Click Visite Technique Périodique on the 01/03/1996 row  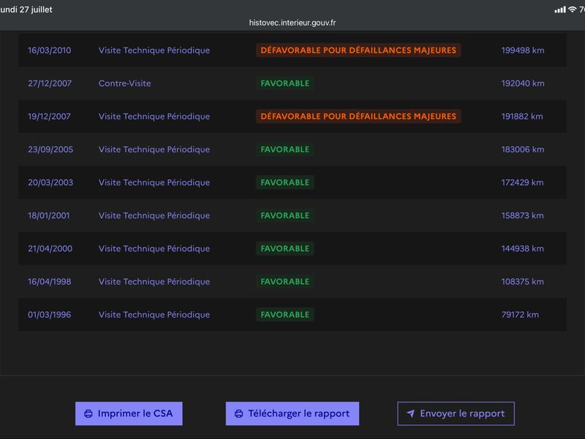point(154,315)
